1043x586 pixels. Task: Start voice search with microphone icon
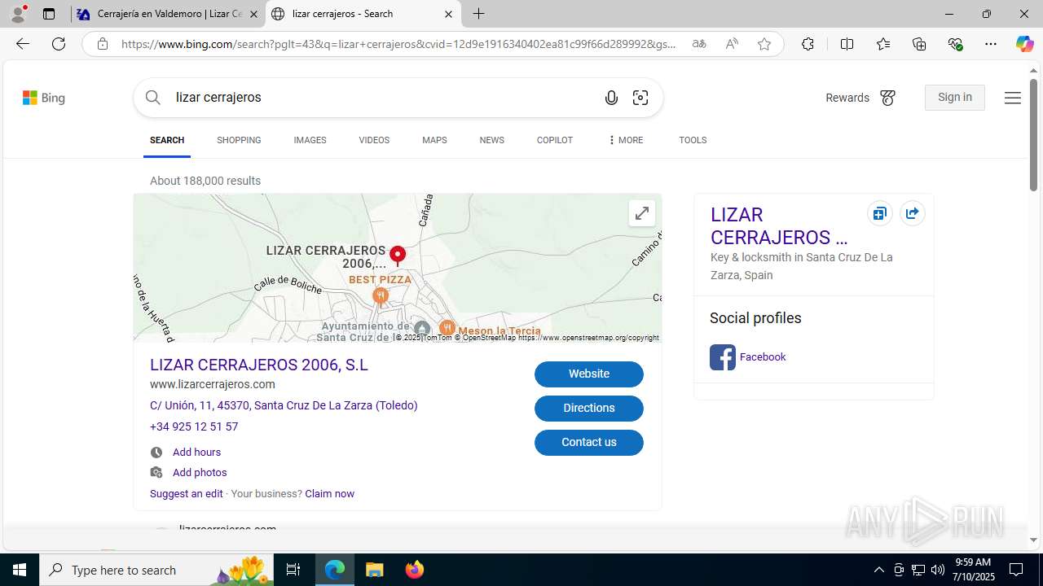(611, 98)
